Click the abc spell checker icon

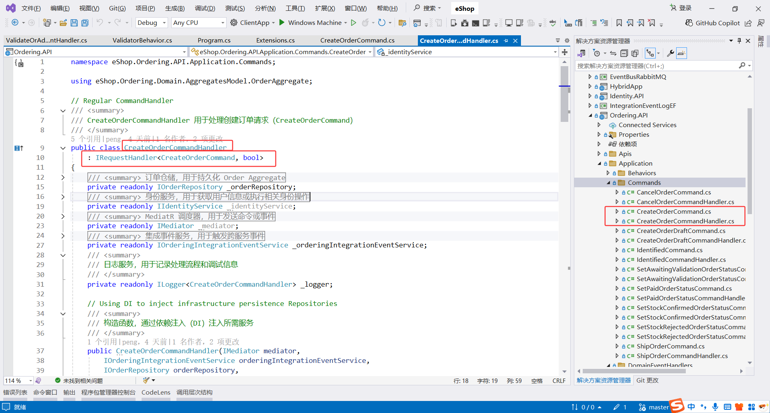[553, 23]
